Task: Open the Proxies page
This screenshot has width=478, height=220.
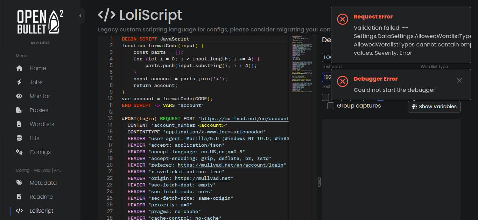Action: pyautogui.click(x=39, y=110)
